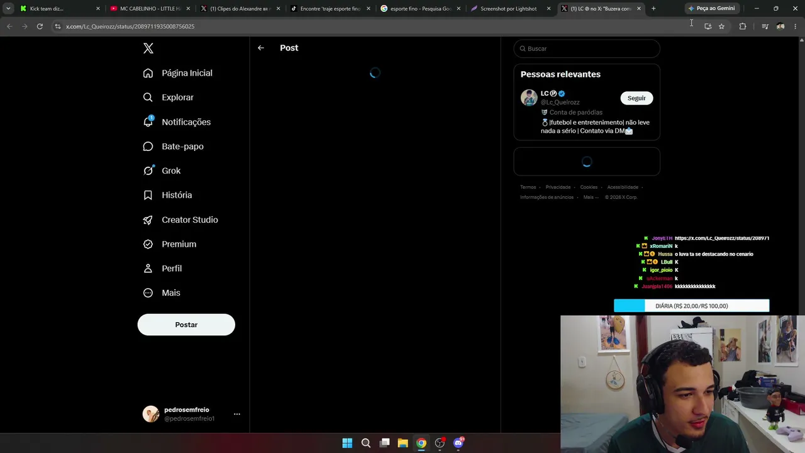
Task: Click the @Lc_Queirozz handle
Action: [560, 102]
